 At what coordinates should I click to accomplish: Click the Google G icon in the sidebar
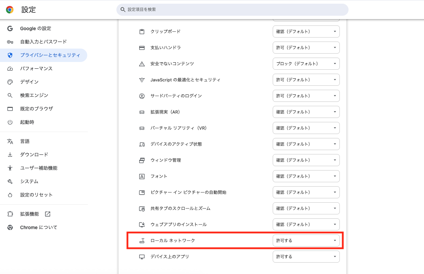pos(10,28)
